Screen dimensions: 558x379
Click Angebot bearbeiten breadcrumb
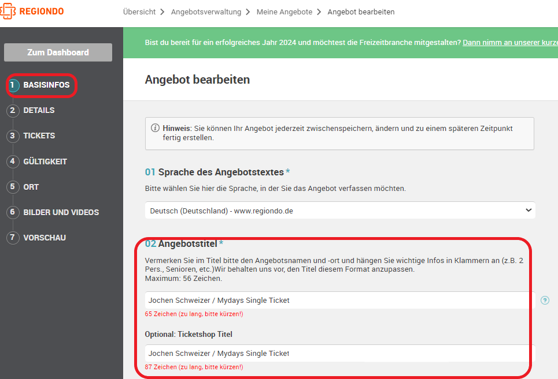(361, 12)
